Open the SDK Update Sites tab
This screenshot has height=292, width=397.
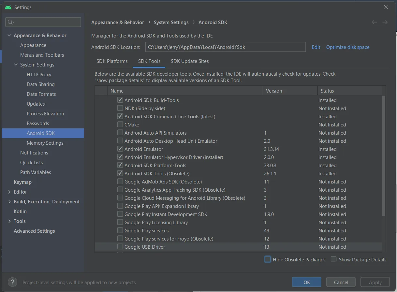point(190,61)
